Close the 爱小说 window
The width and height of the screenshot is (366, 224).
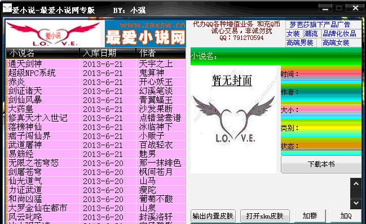pyautogui.click(x=355, y=8)
